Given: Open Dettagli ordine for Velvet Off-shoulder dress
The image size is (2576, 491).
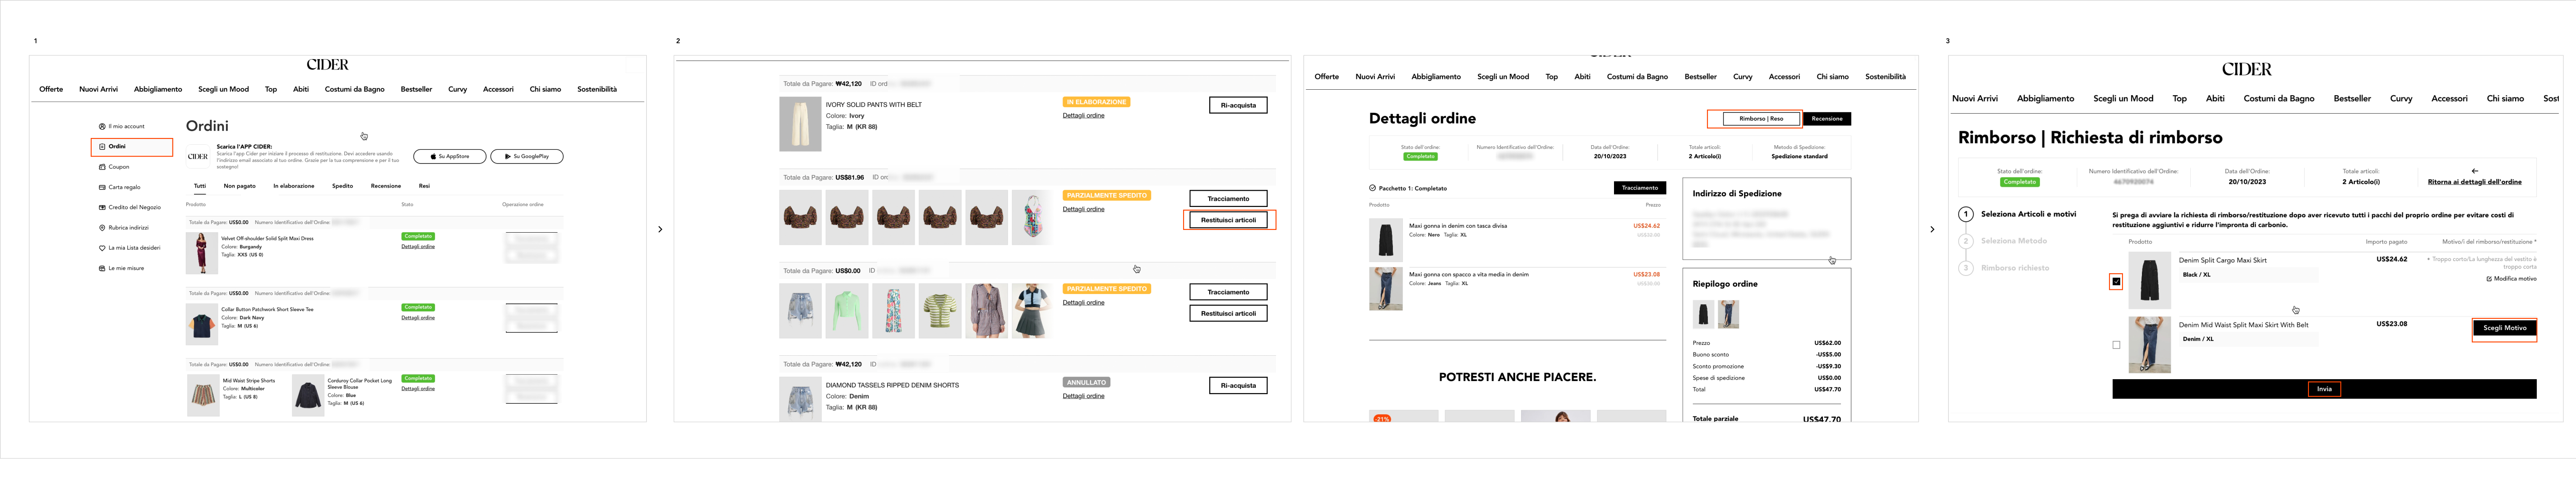Looking at the screenshot, I should point(418,246).
